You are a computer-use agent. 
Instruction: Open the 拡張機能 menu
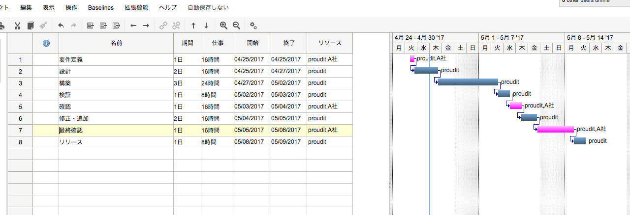[136, 8]
